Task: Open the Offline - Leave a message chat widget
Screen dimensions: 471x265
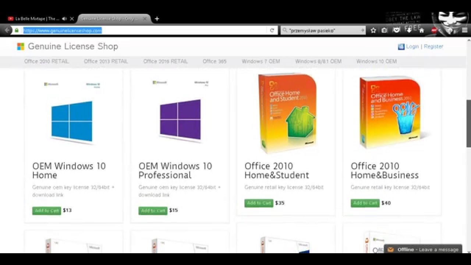Action: click(423, 249)
